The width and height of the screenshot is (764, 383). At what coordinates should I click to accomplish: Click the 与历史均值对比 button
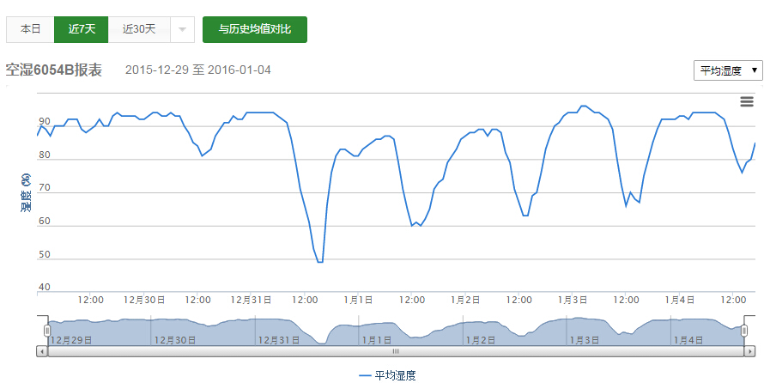click(x=254, y=29)
